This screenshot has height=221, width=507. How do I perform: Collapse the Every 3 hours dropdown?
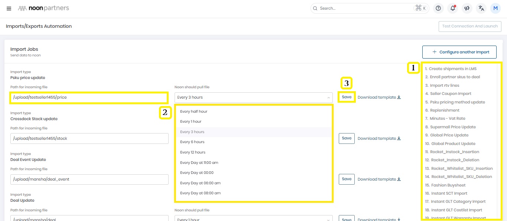pyautogui.click(x=328, y=98)
